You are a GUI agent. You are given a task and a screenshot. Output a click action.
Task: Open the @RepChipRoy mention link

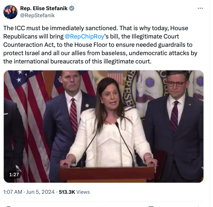click(84, 36)
